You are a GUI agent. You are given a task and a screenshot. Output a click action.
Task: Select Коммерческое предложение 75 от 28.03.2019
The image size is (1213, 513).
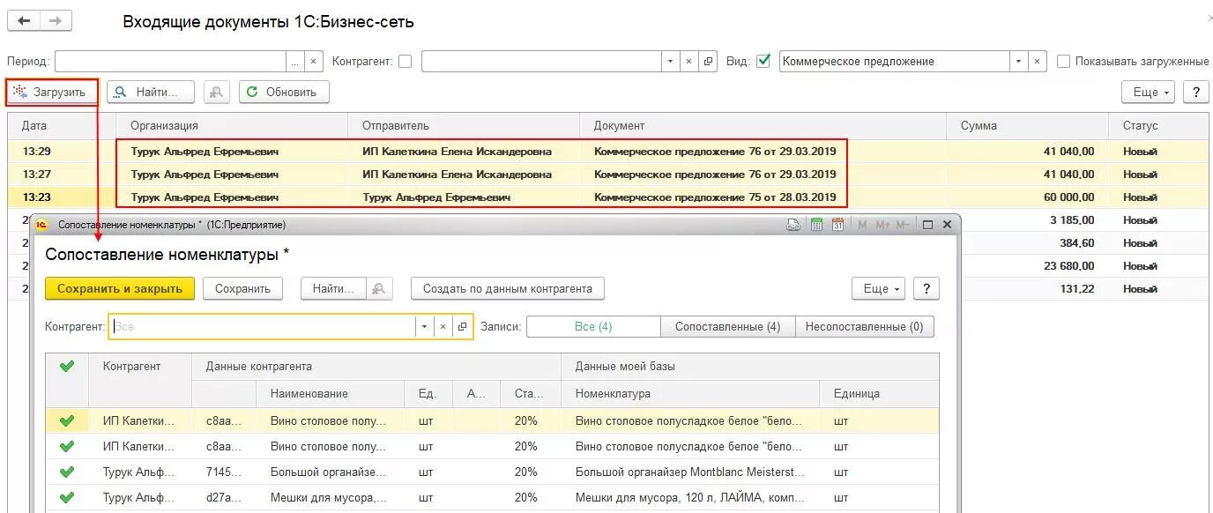(x=715, y=197)
